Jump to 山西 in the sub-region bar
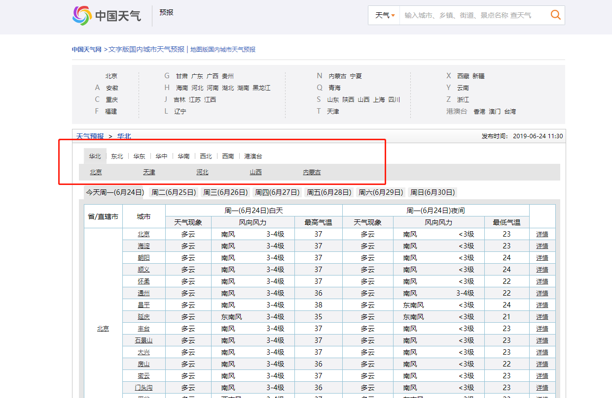The height and width of the screenshot is (398, 612). tap(255, 172)
